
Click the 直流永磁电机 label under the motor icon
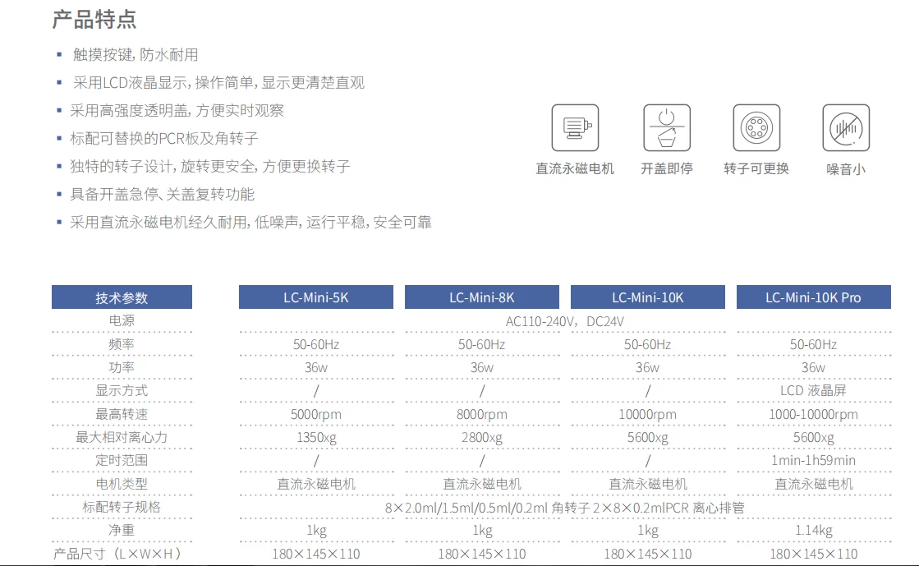tap(575, 169)
